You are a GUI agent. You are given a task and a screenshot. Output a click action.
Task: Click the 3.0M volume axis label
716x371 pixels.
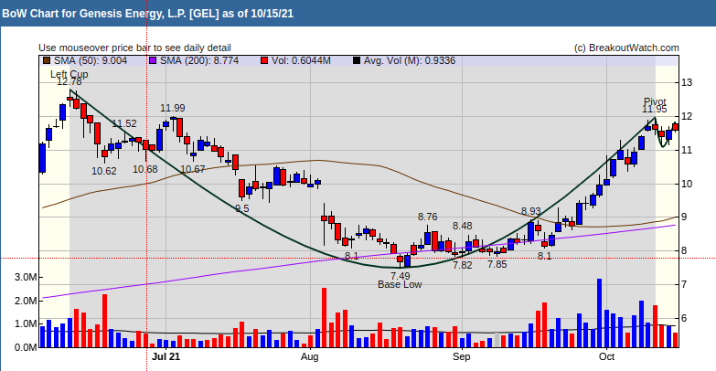[x=26, y=278]
